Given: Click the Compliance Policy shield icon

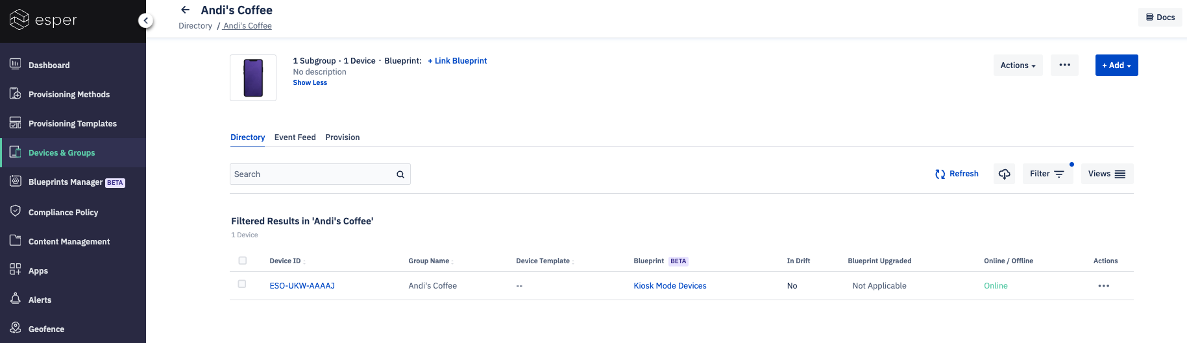Looking at the screenshot, I should [x=15, y=211].
